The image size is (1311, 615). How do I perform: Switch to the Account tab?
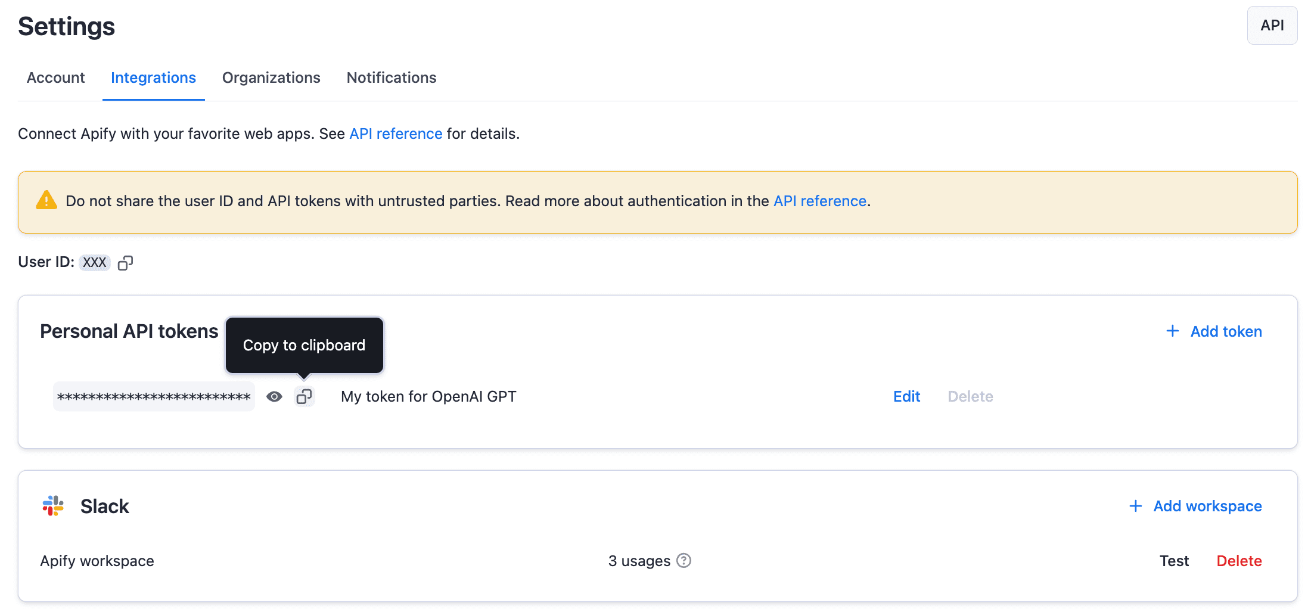(x=55, y=77)
